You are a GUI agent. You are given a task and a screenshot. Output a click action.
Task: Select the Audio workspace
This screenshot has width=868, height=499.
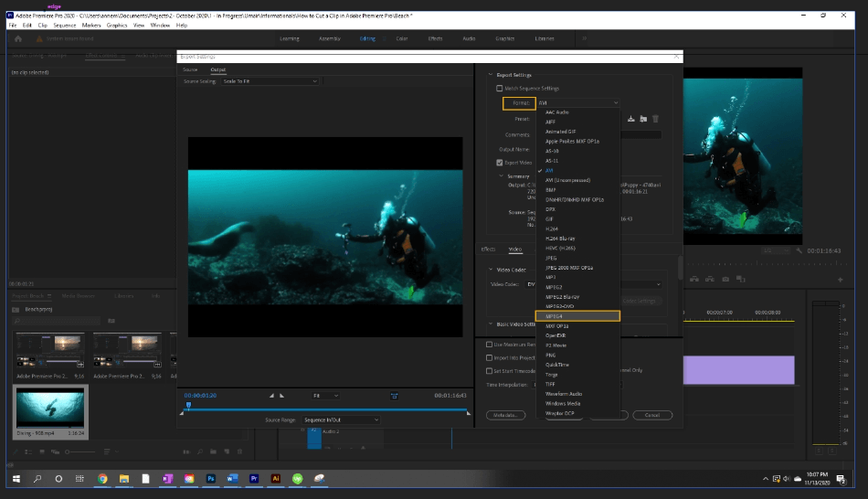pos(469,38)
